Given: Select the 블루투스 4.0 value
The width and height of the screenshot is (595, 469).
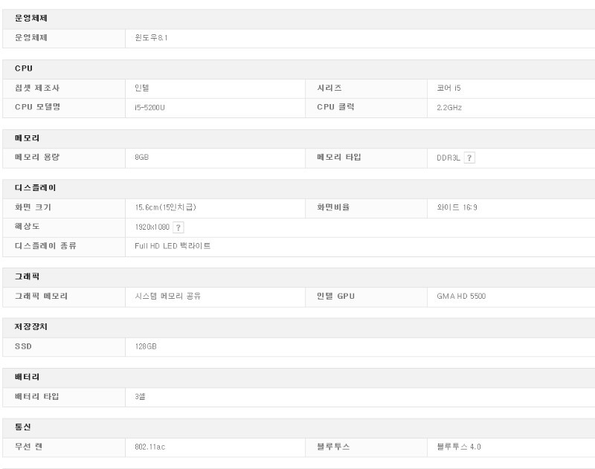Looking at the screenshot, I should point(459,447).
